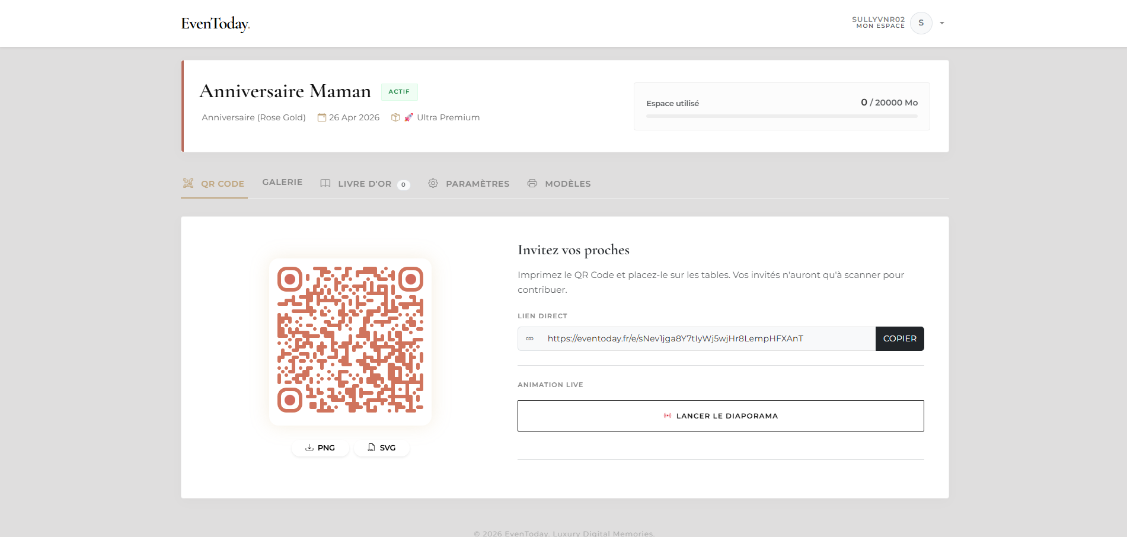The height and width of the screenshot is (537, 1127).
Task: Click the PNG download icon
Action: [x=309, y=447]
